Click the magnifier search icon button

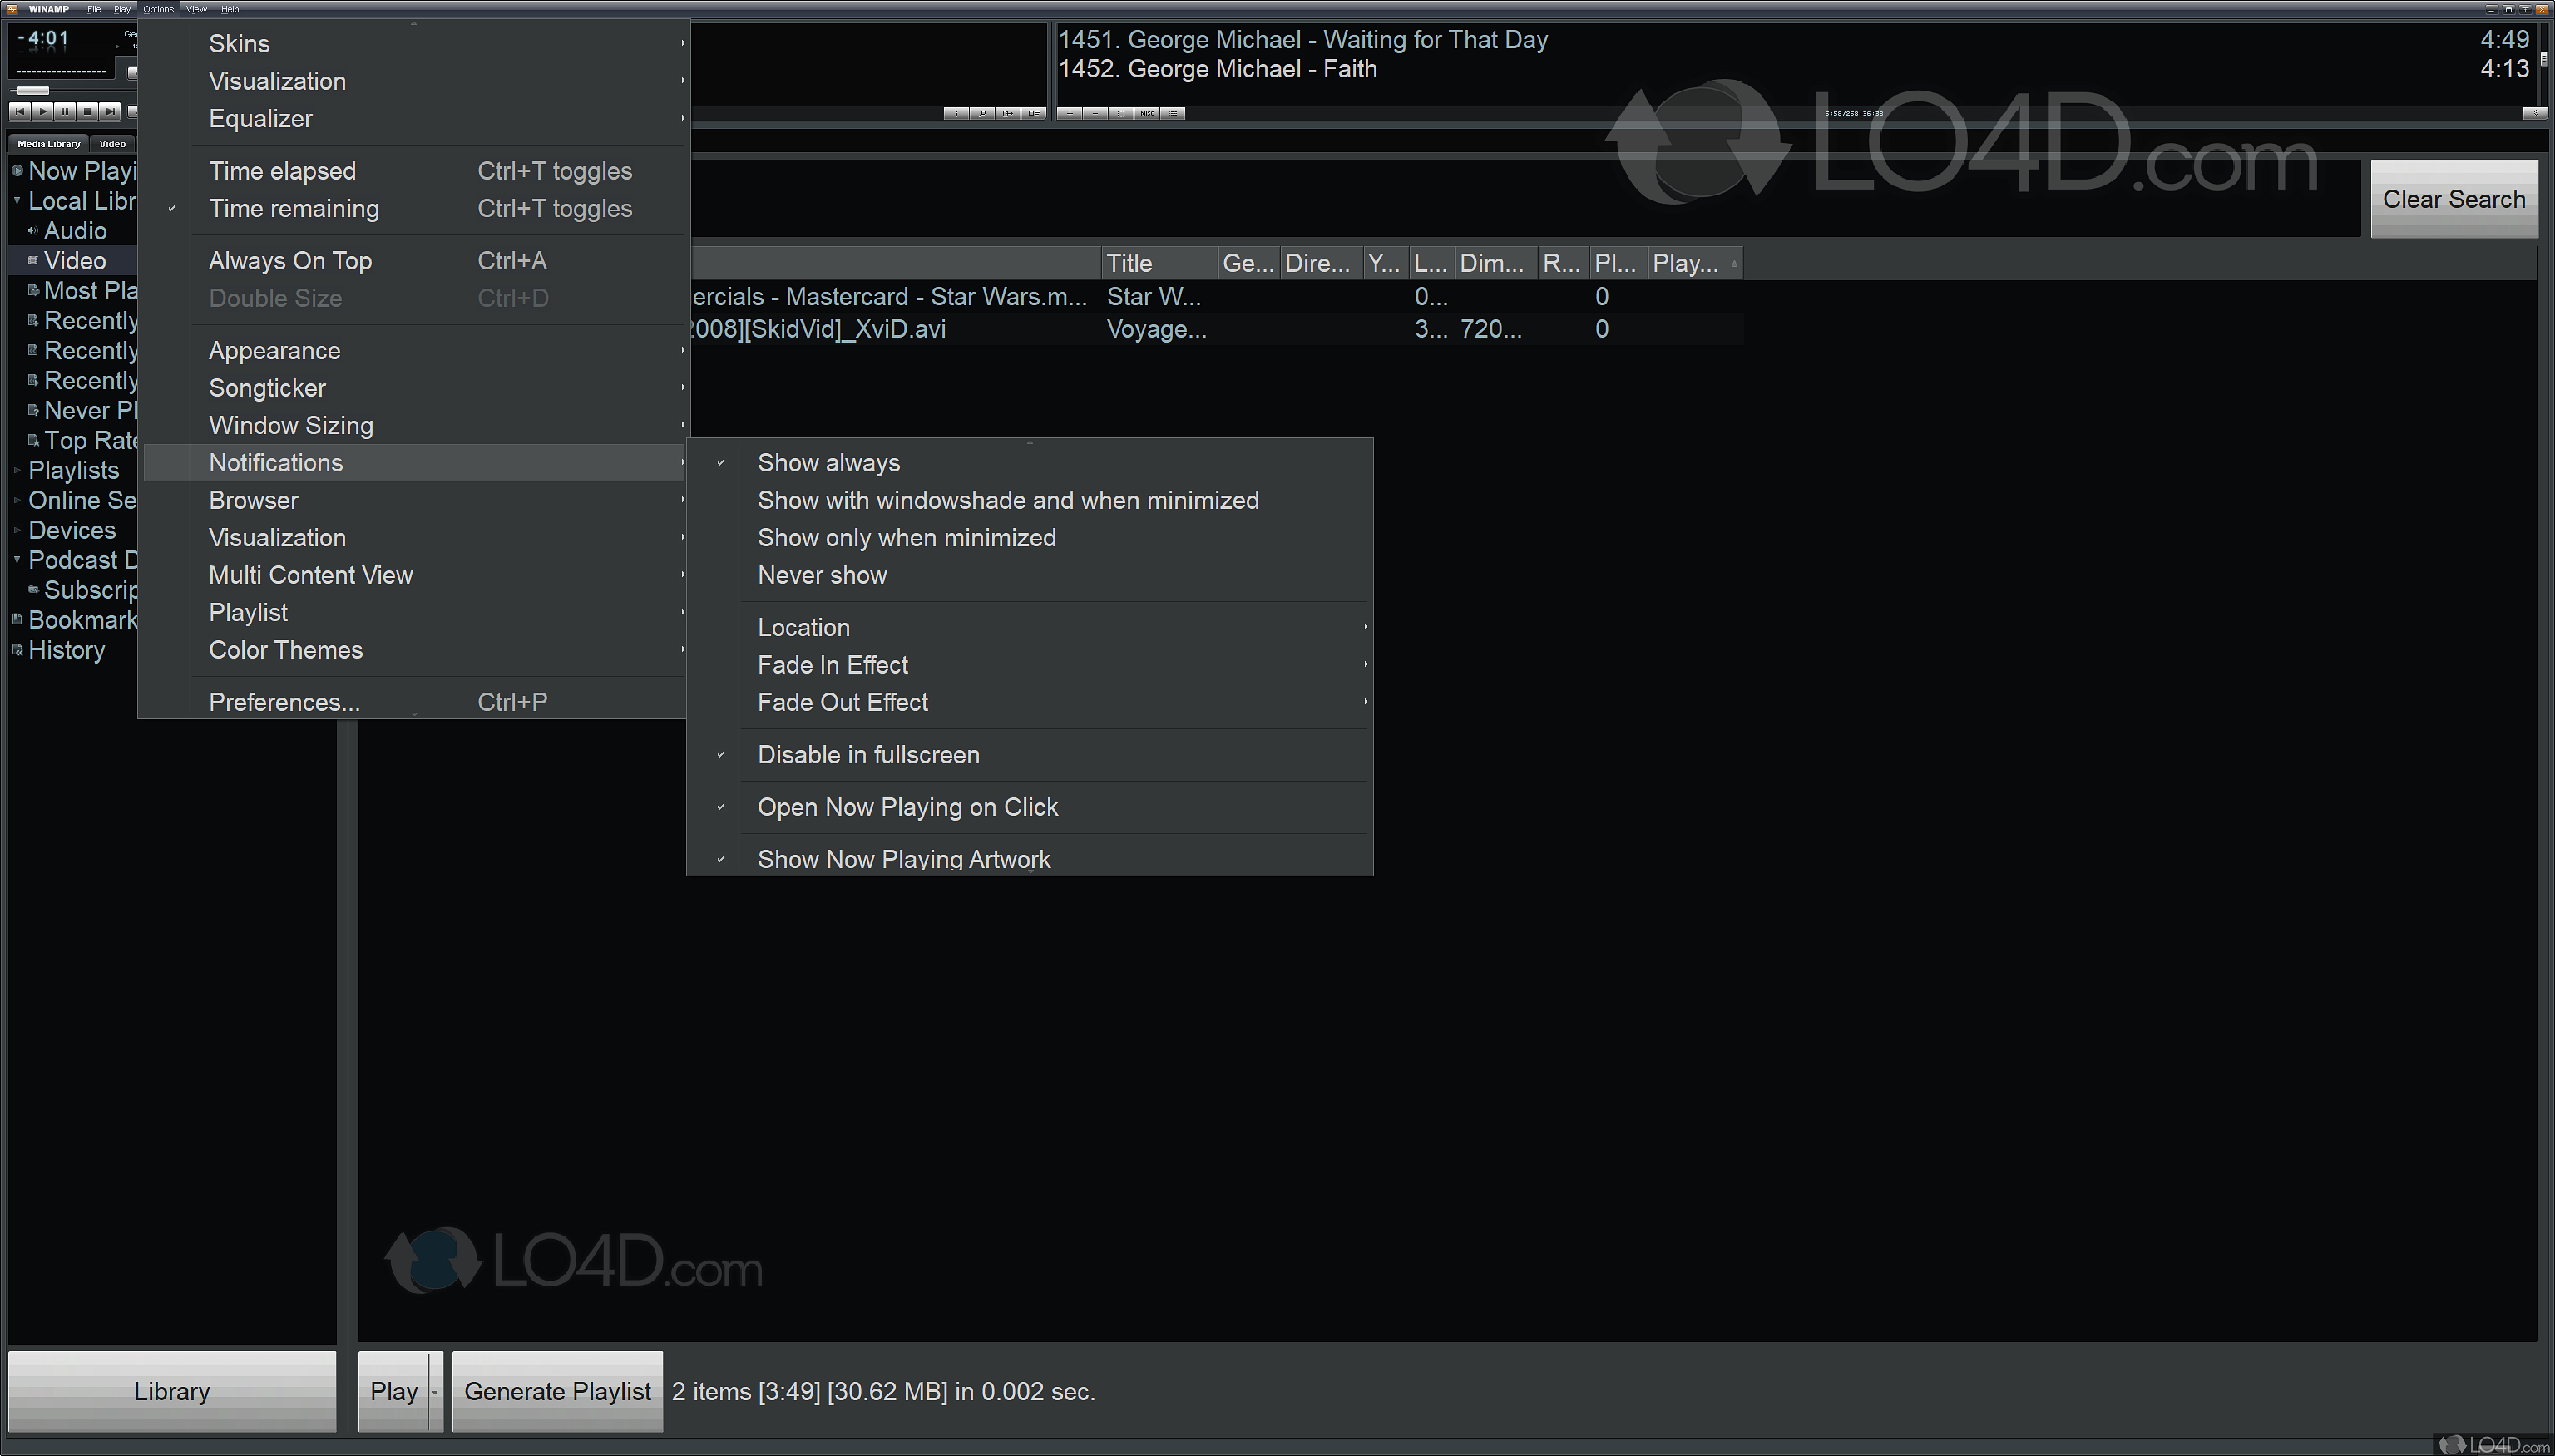[x=982, y=113]
